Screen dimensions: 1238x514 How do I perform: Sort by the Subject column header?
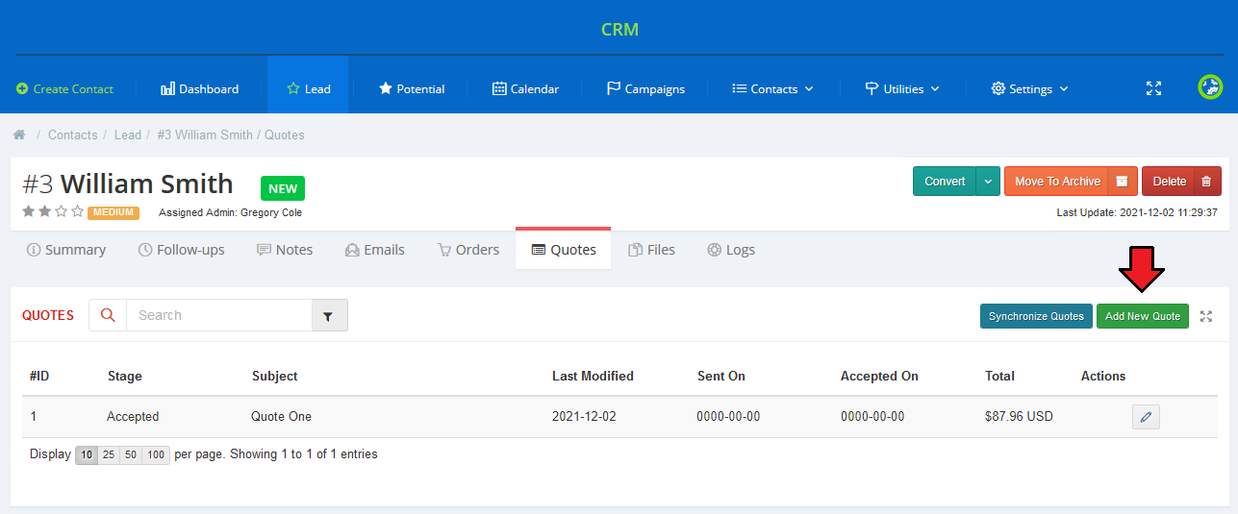coord(275,377)
